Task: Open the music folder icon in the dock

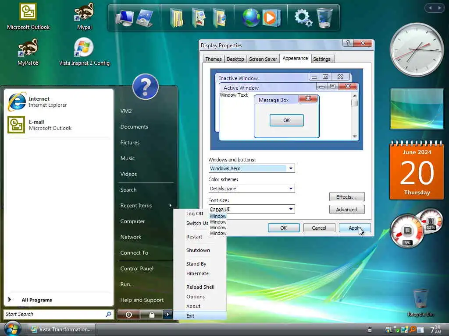Action: tap(220, 18)
